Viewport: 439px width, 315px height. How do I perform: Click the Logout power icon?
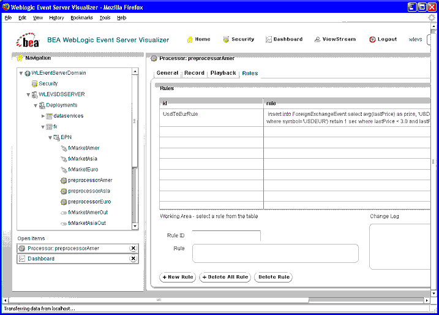tap(372, 39)
